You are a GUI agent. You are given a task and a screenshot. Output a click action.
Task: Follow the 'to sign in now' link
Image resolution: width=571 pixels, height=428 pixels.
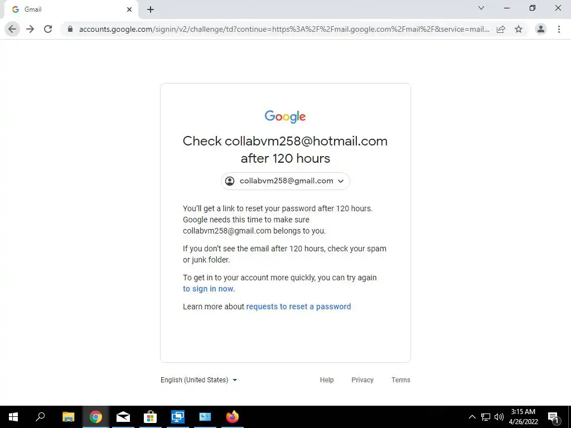(209, 289)
